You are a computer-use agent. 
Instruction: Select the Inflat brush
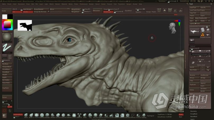tap(85, 115)
